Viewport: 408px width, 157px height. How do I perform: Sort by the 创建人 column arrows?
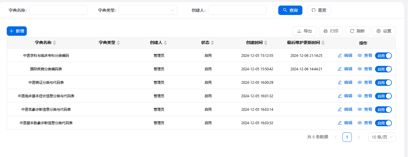[x=165, y=43]
